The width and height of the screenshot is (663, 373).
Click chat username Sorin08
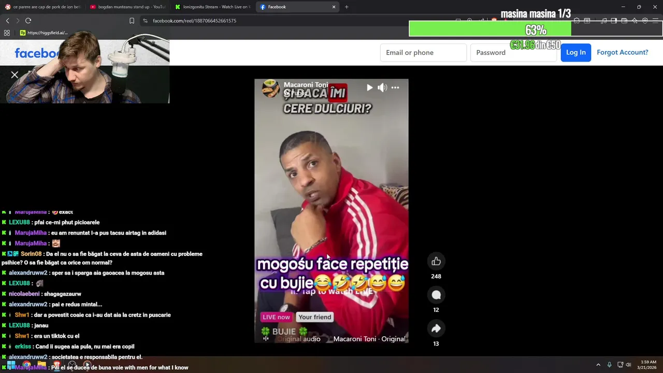(31, 254)
